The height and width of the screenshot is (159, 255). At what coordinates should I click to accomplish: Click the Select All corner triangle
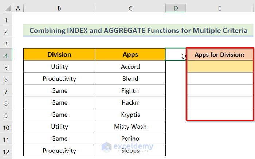(8, 8)
